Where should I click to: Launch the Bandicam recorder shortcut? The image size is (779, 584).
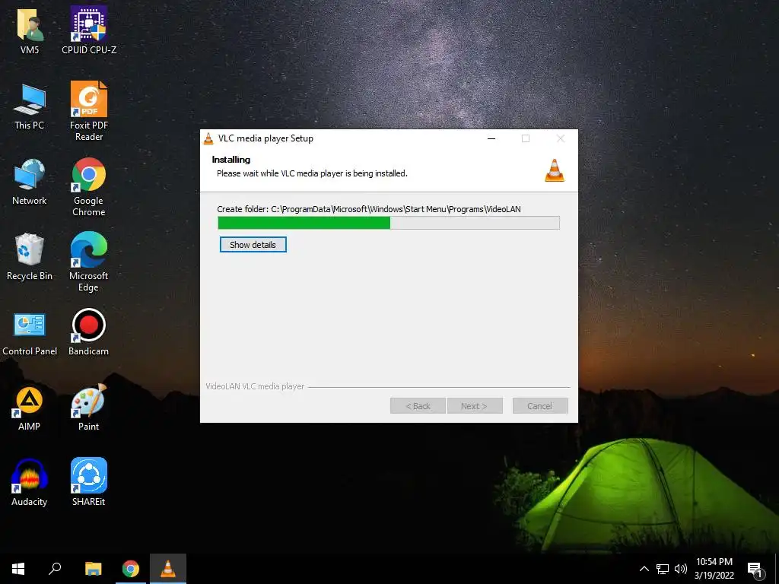click(x=89, y=332)
